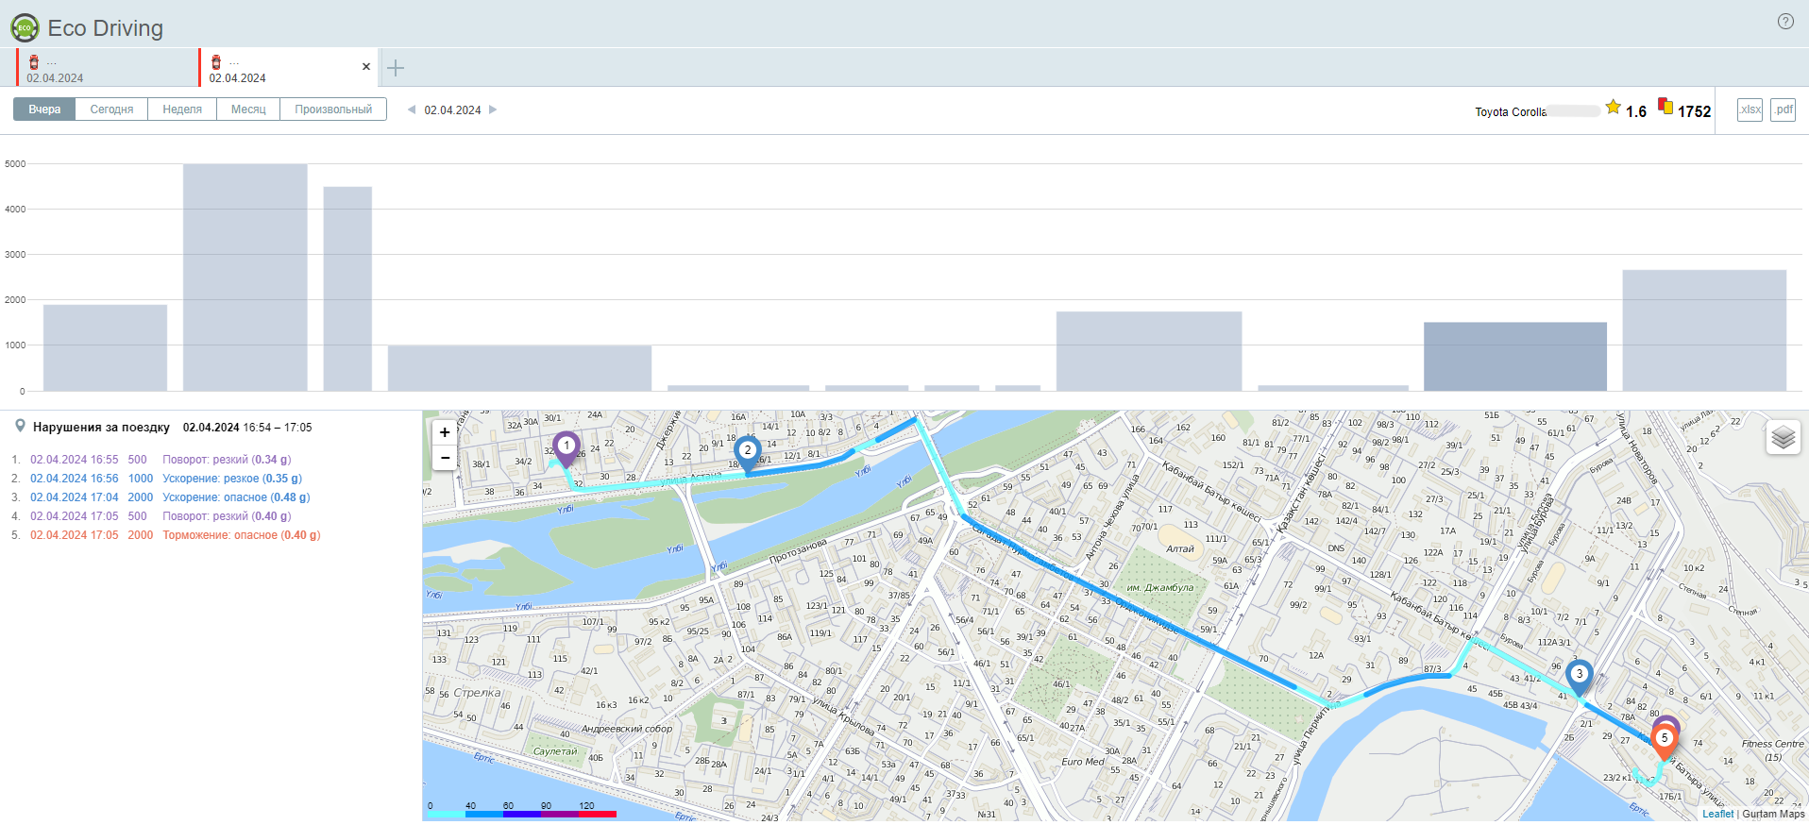Export report as pdf file
Screen dimensions: 1809x825
pos(1783,109)
